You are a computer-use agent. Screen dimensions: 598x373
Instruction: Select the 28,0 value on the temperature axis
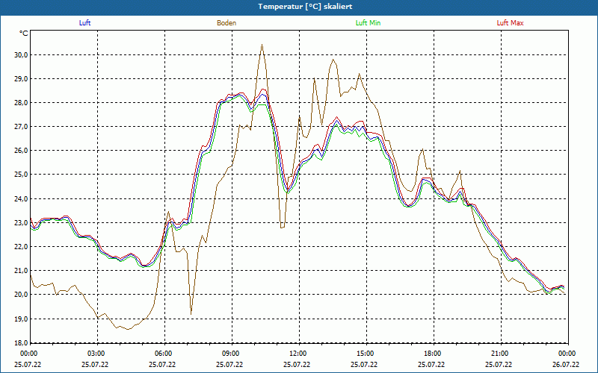[x=22, y=103]
